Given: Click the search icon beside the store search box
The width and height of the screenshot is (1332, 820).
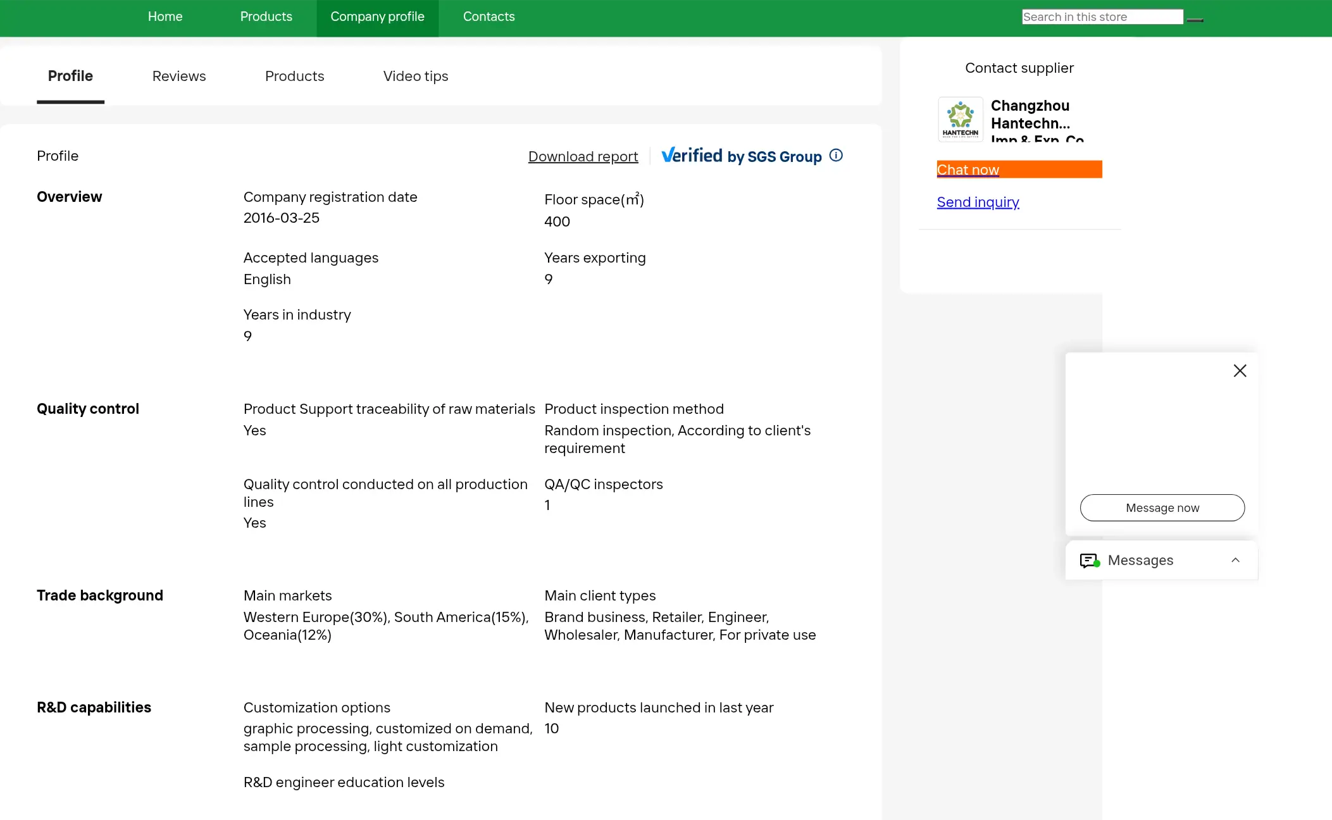Looking at the screenshot, I should (x=1195, y=18).
